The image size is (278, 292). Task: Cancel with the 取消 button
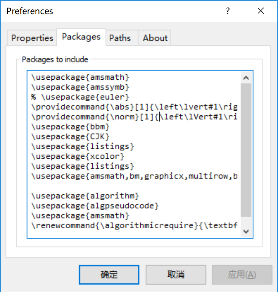(x=176, y=274)
